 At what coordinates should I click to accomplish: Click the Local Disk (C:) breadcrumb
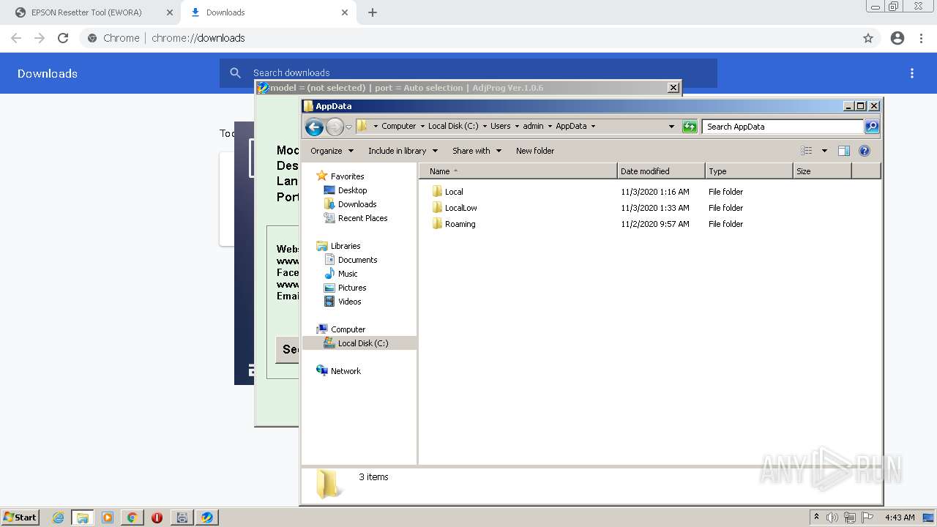pos(453,126)
